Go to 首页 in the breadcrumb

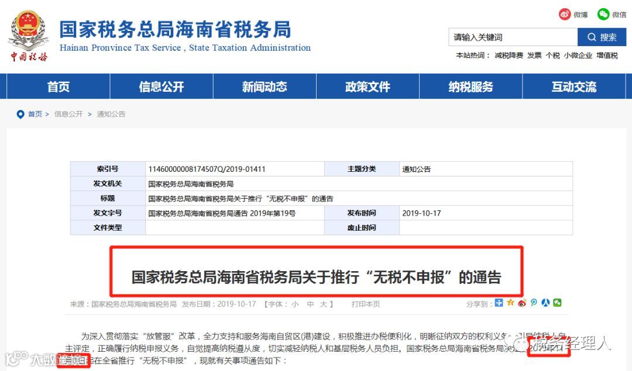35,115
